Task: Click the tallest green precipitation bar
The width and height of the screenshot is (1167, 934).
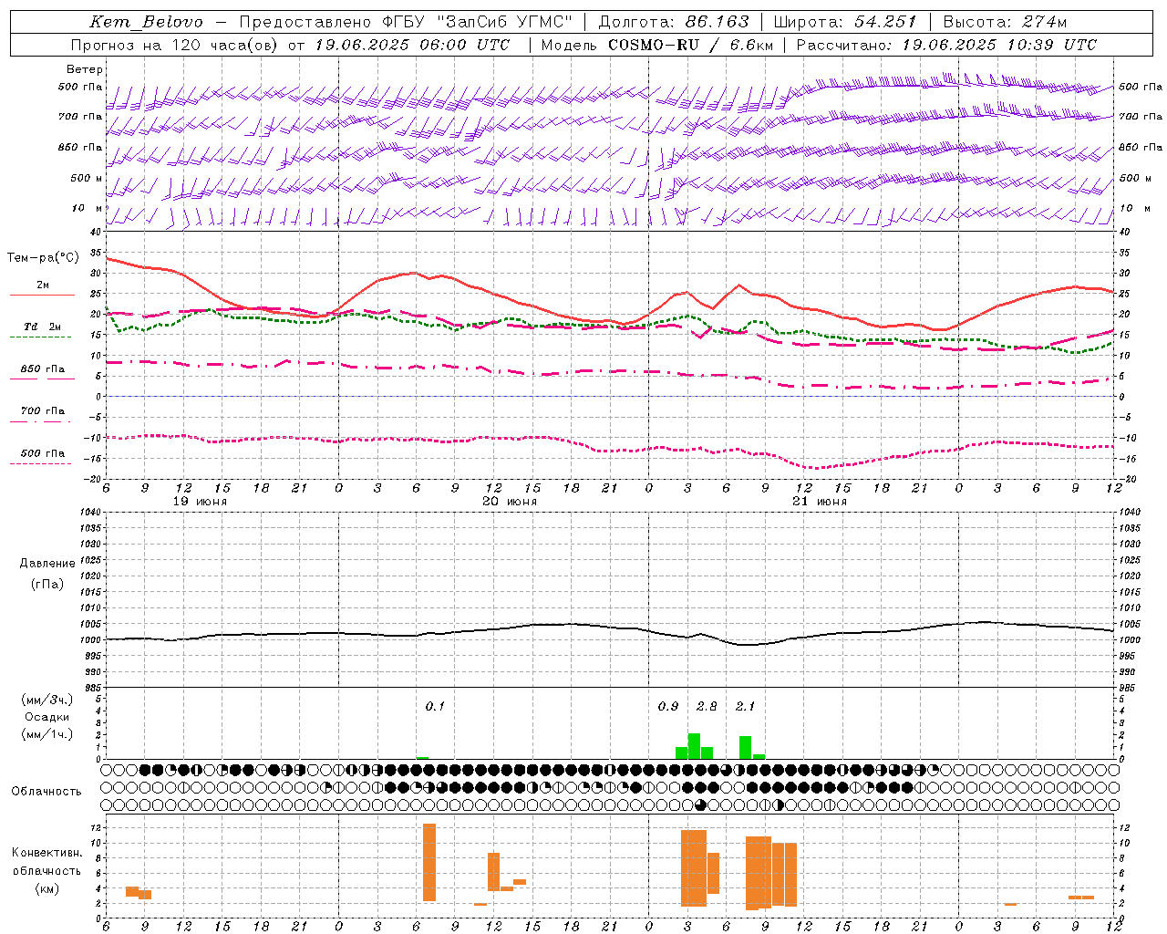Action: (x=694, y=746)
